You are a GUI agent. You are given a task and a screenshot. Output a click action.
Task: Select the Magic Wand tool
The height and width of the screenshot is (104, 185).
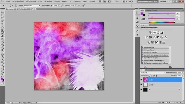coord(2,21)
